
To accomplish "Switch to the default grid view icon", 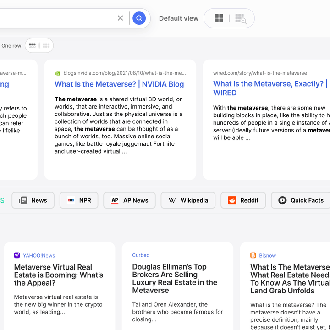I will pos(219,18).
